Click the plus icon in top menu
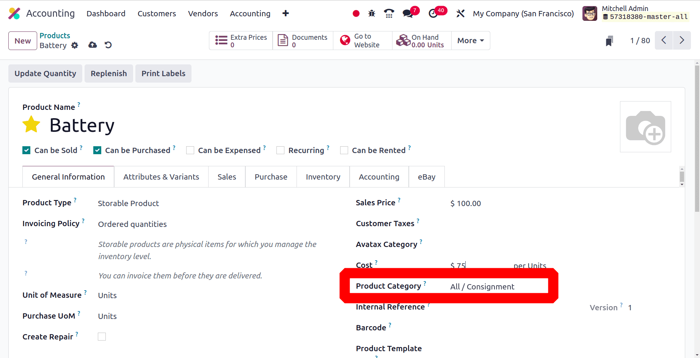Image resolution: width=700 pixels, height=358 pixels. [x=286, y=14]
